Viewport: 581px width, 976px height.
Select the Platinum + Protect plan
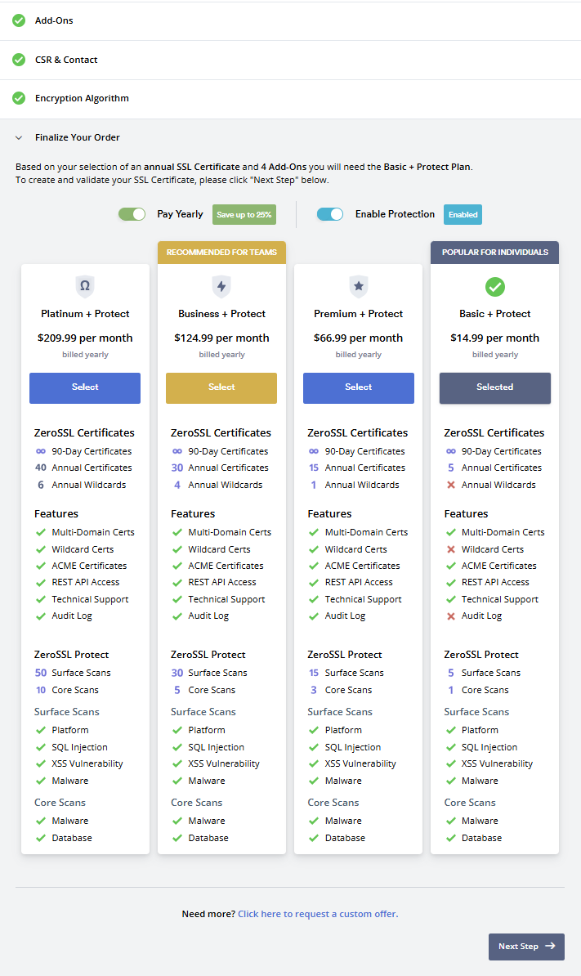tap(85, 387)
